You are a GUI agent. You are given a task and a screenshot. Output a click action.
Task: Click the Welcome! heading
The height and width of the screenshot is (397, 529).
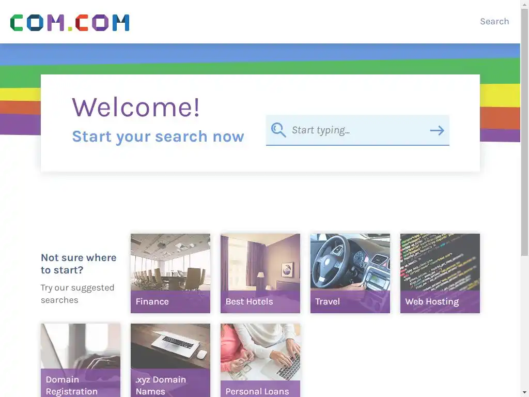click(136, 108)
